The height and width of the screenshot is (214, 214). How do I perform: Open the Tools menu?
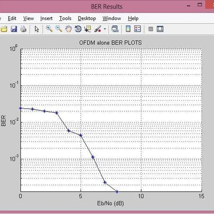point(65,18)
